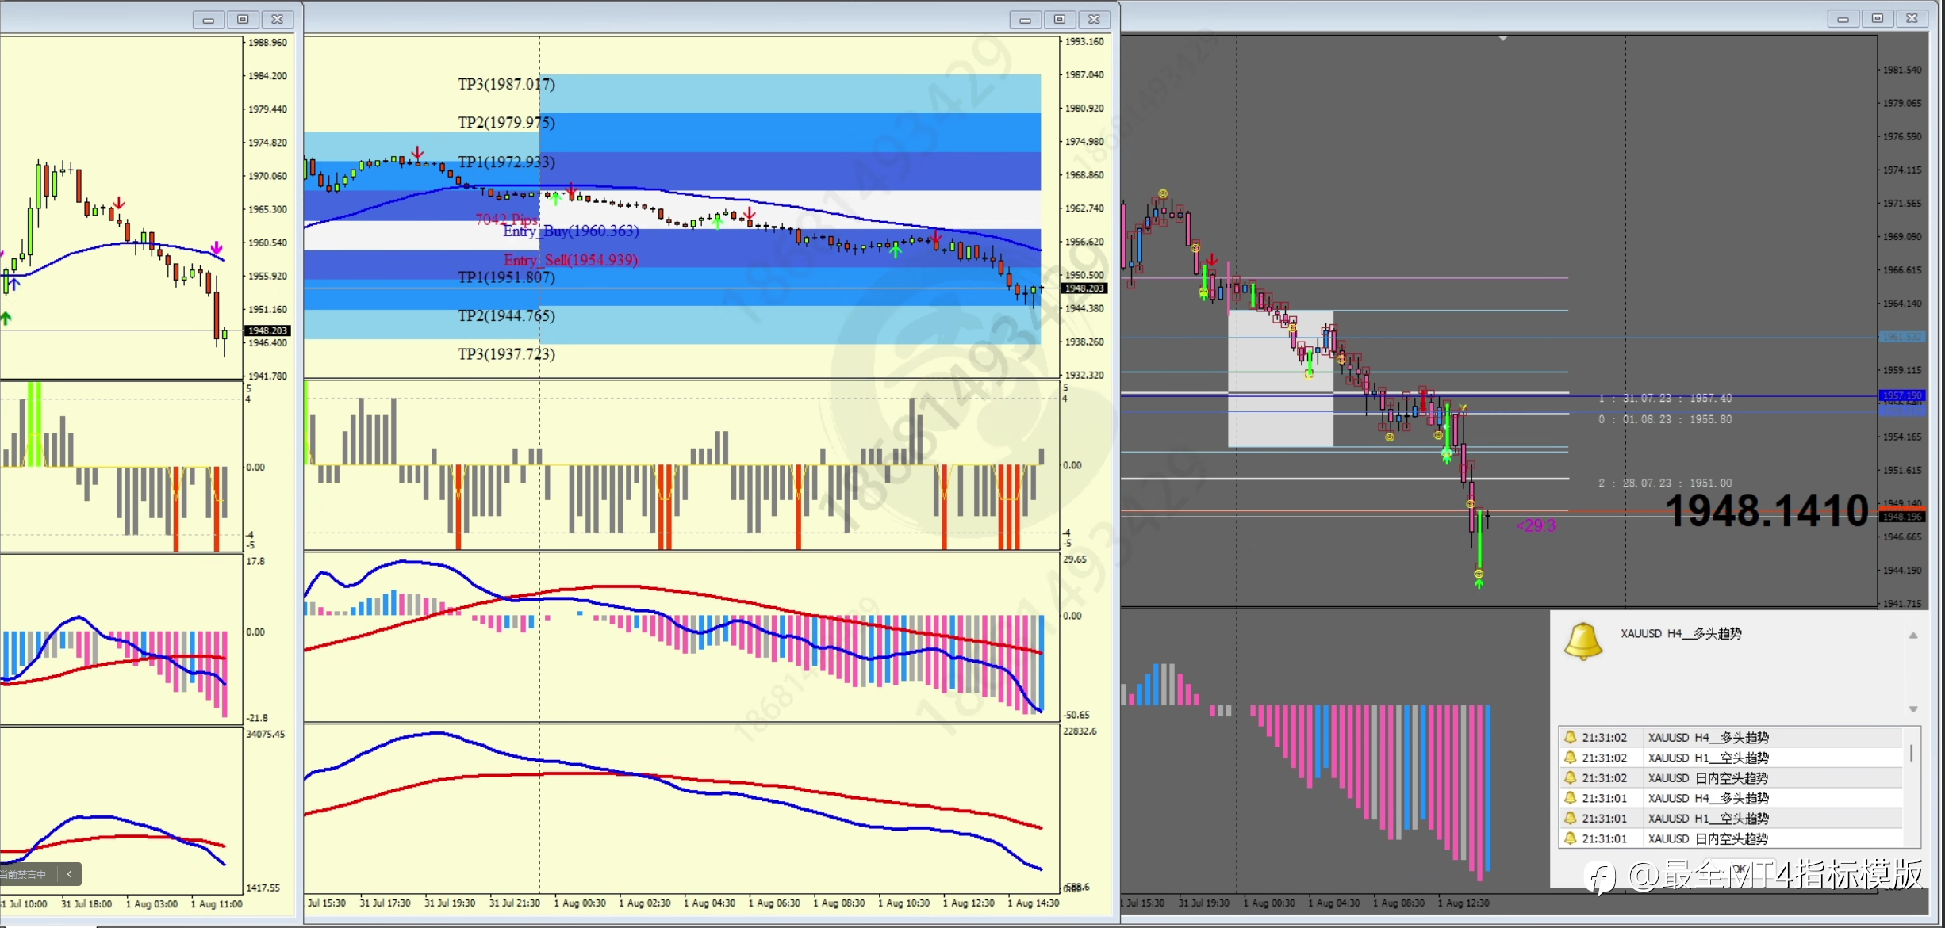Viewport: 1945px width, 928px height.
Task: Click the Entry_Buy(1960.363) chart label
Action: [x=571, y=231]
